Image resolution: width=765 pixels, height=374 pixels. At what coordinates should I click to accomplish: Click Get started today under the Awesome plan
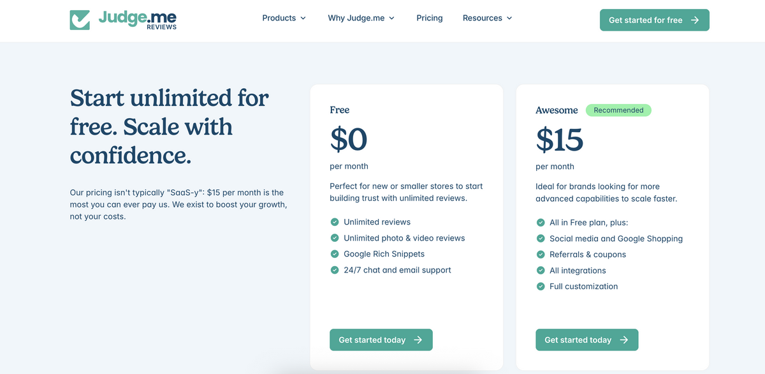(586, 340)
